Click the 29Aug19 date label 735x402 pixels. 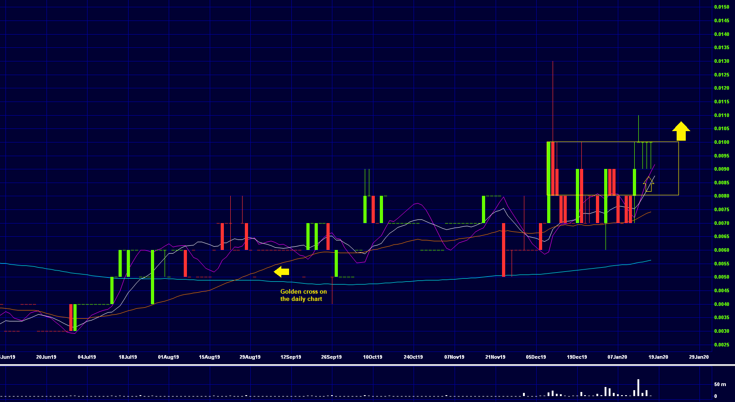point(250,357)
